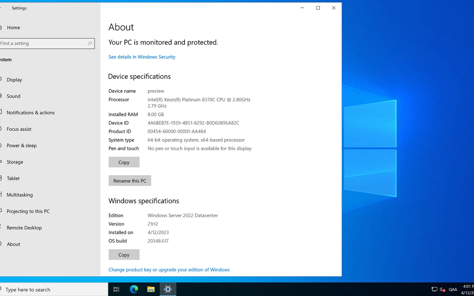
Task: Launch Microsoft Edge from the taskbar
Action: pyautogui.click(x=134, y=289)
